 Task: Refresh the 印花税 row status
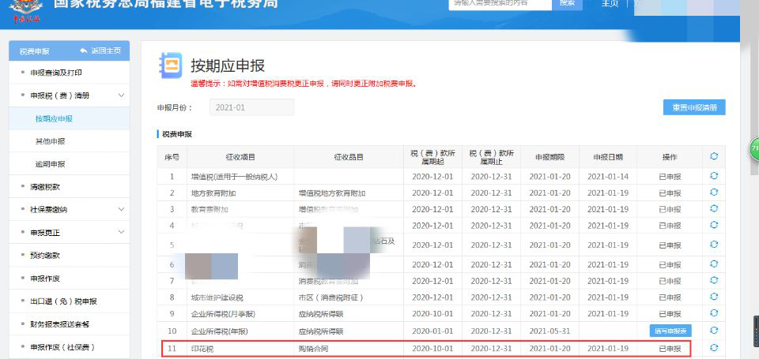click(713, 348)
